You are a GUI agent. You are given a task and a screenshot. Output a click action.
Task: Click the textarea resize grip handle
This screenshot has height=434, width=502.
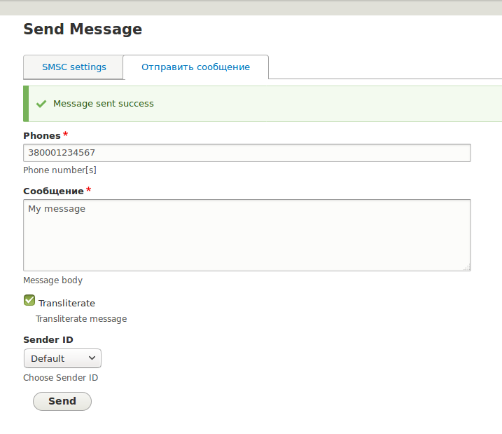pyautogui.click(x=467, y=267)
